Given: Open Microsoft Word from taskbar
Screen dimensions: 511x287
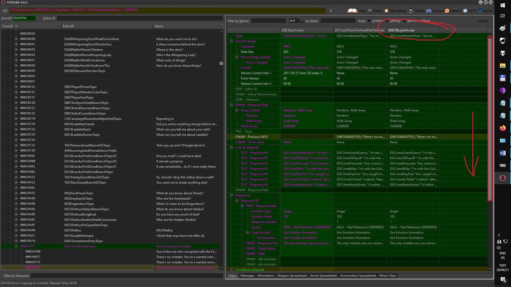Looking at the screenshot, I should click(502, 153).
